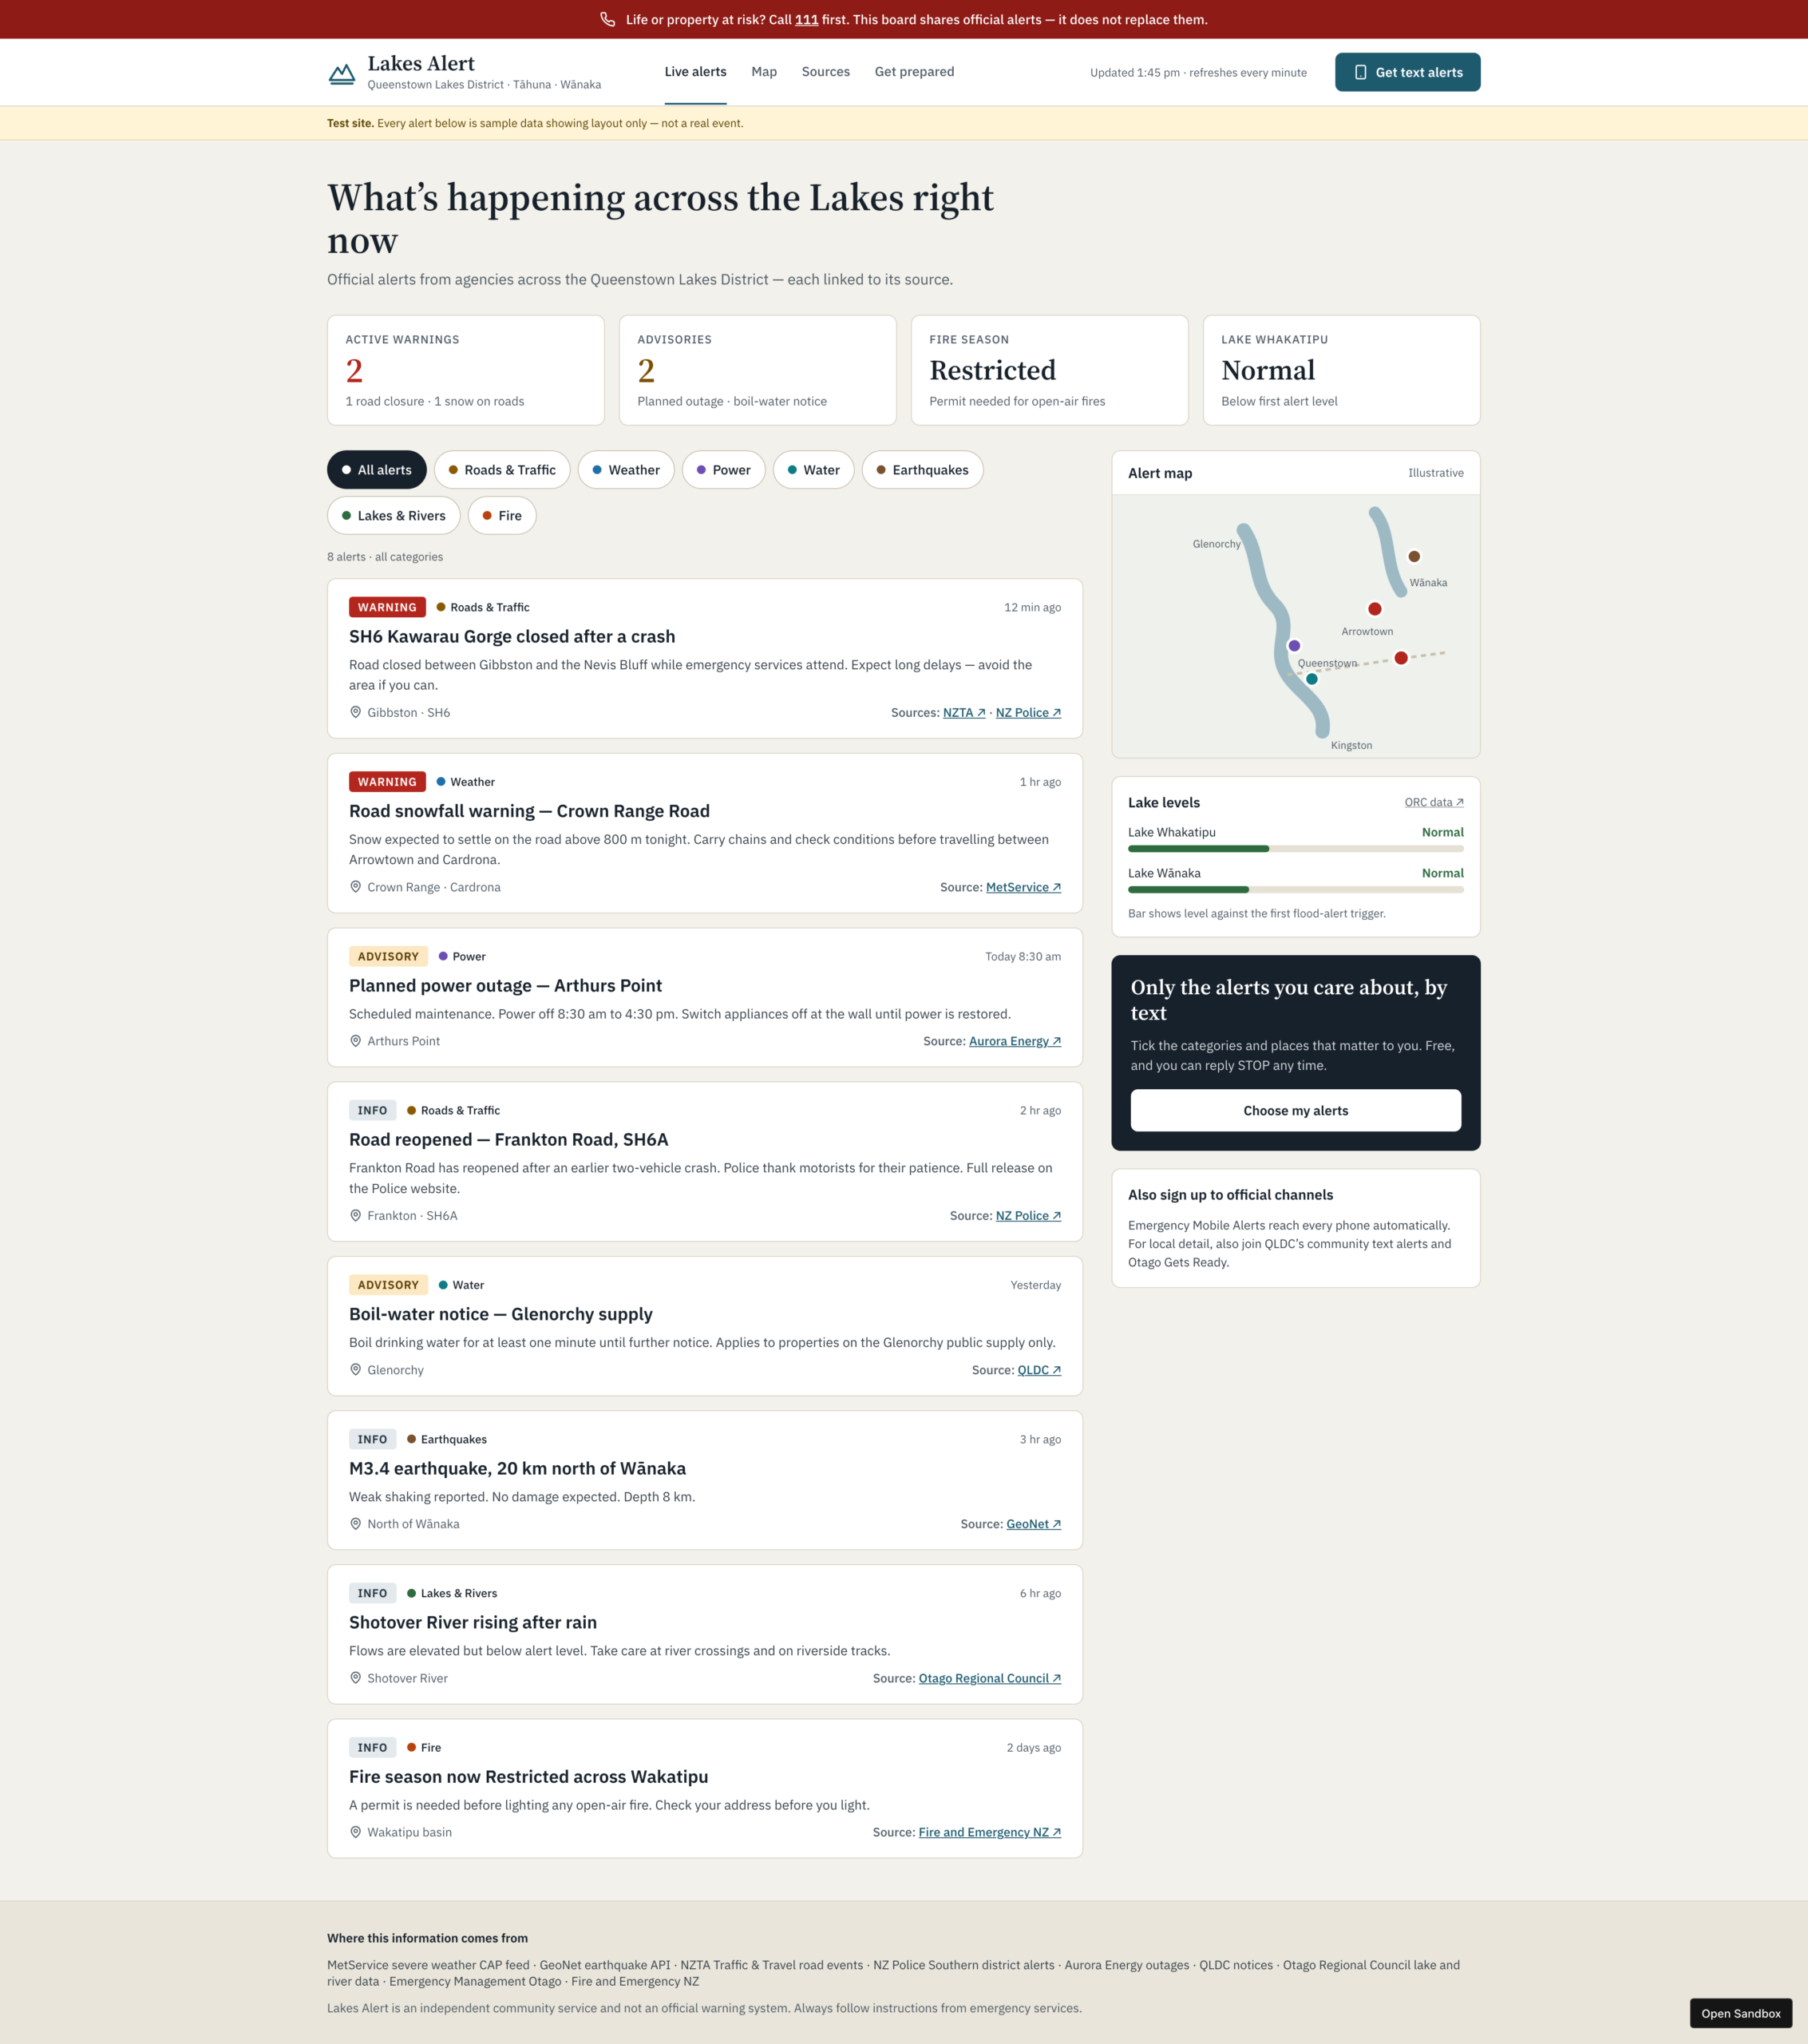The image size is (1808, 2044).
Task: Click the Active Warnings summary card
Action: tap(466, 370)
